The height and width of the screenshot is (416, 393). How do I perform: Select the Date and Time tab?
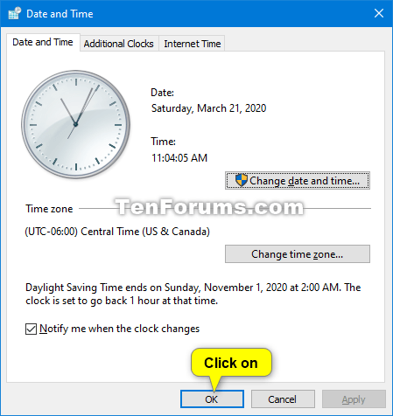click(43, 43)
